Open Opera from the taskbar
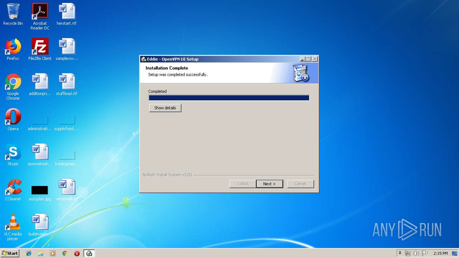 (77, 253)
